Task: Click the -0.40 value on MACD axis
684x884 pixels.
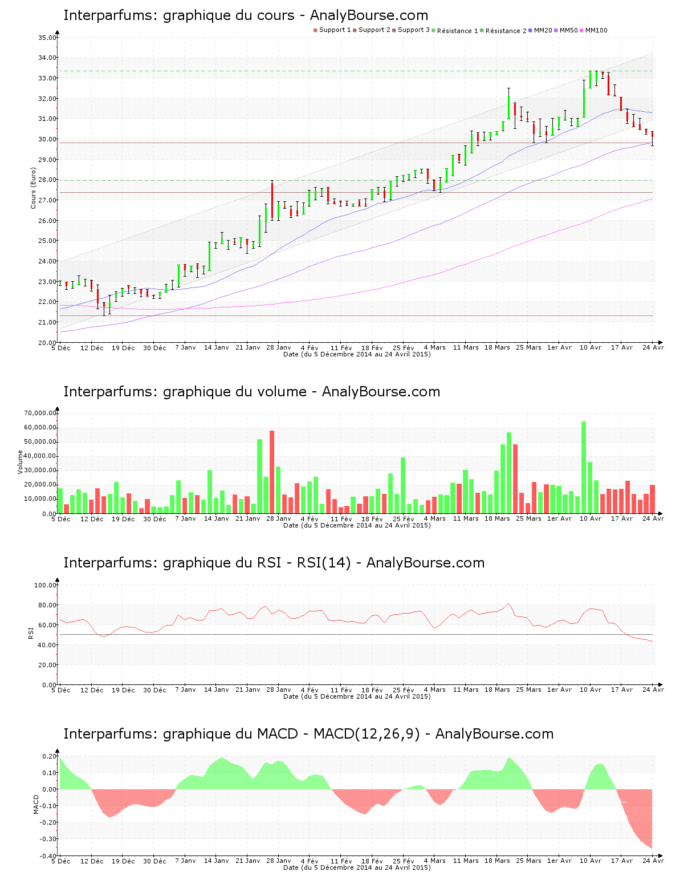Action: point(48,855)
